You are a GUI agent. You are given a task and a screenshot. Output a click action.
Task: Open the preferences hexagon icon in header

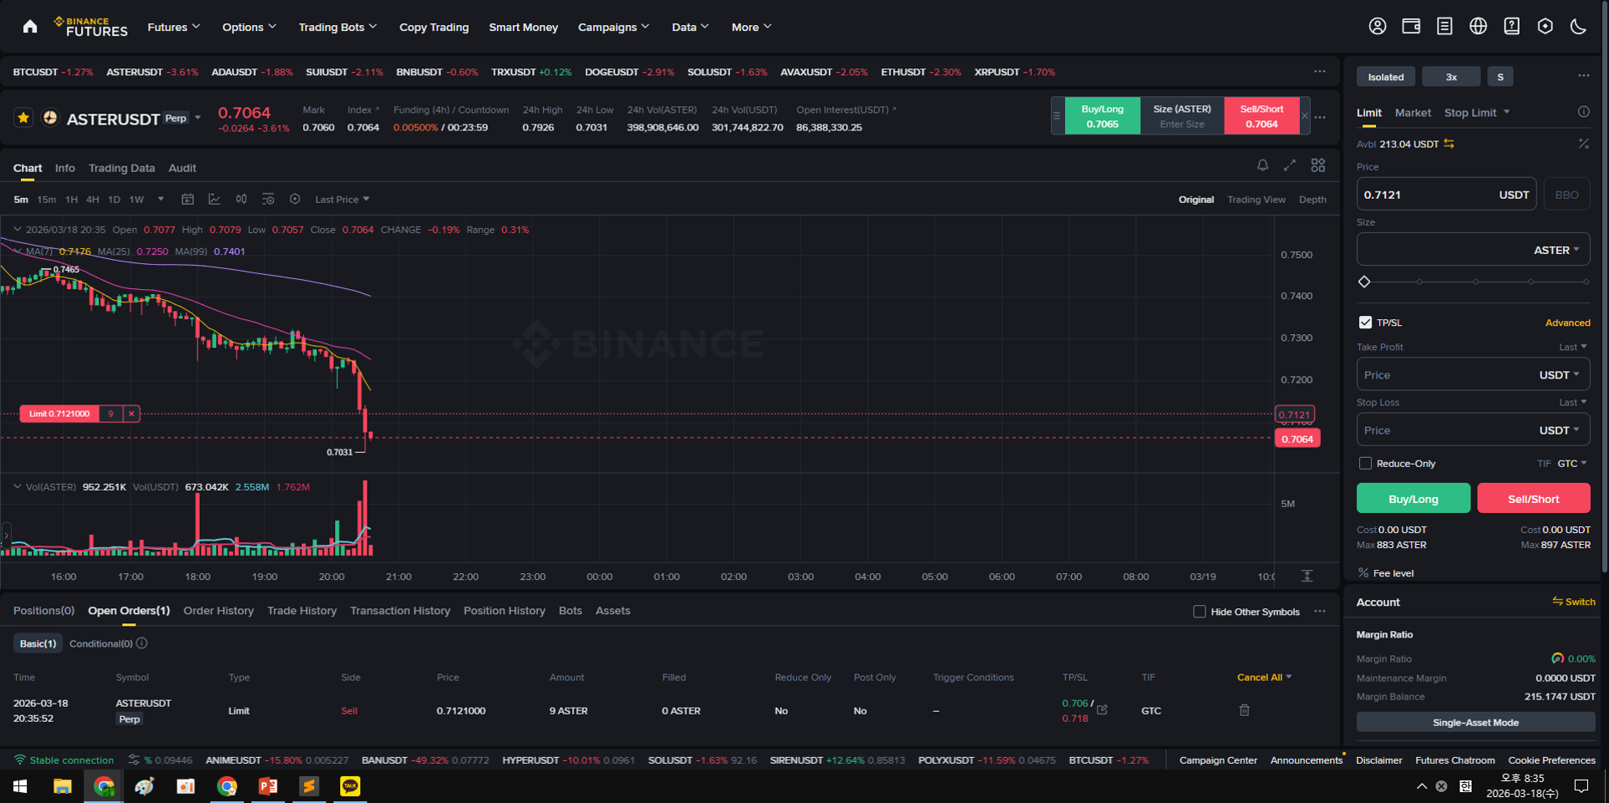1545,27
